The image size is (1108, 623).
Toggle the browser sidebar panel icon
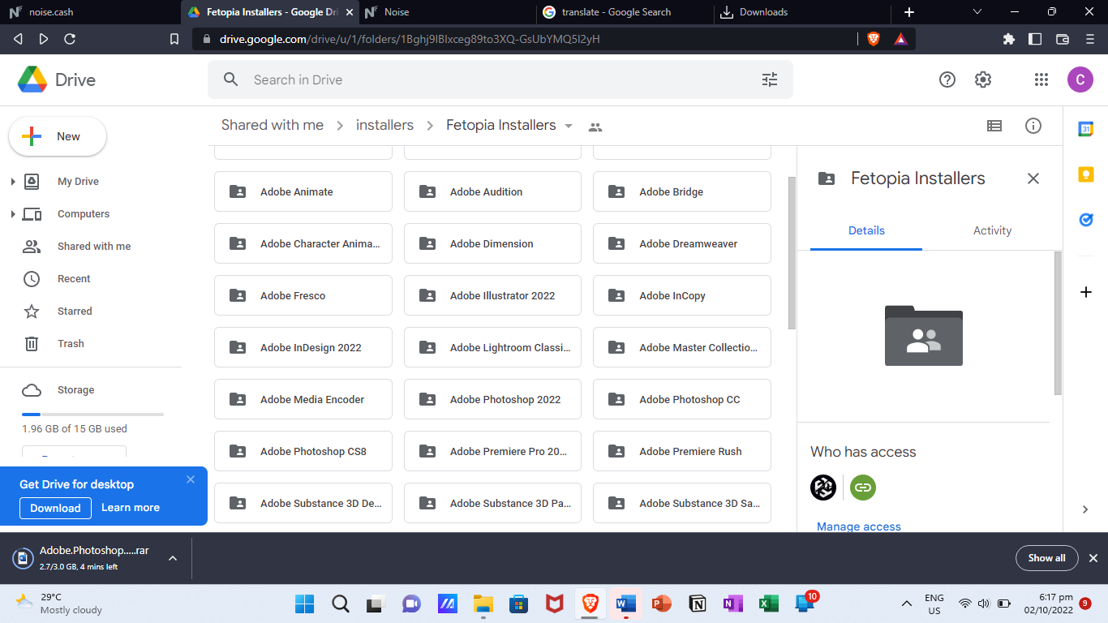(x=1035, y=39)
